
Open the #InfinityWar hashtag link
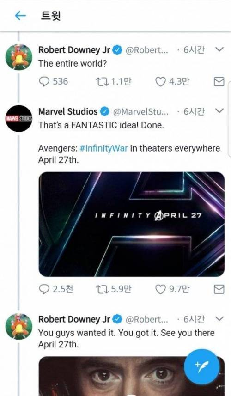pyautogui.click(x=104, y=148)
